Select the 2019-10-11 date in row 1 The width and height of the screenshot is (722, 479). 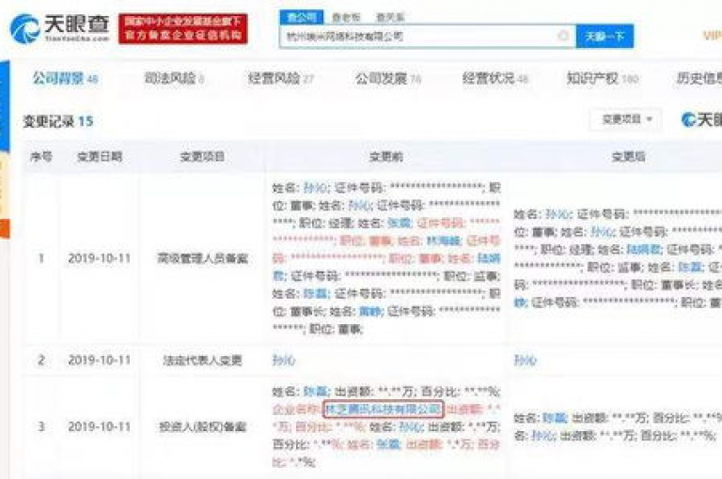pyautogui.click(x=100, y=258)
